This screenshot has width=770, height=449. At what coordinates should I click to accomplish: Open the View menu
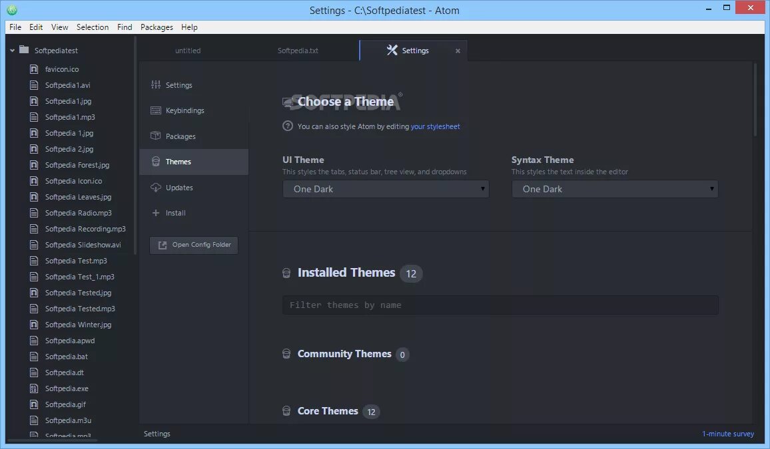[x=59, y=27]
